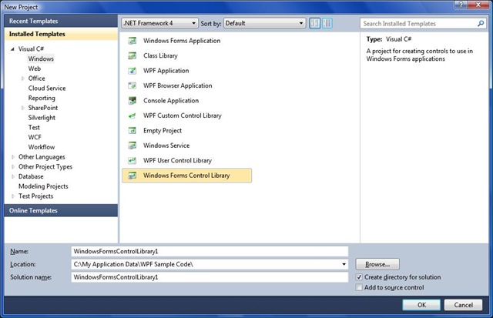Select the Workflow category
Screen dimensions: 493x318
point(41,147)
